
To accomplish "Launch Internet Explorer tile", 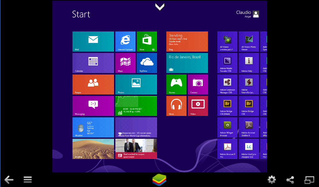I will coord(125,41).
